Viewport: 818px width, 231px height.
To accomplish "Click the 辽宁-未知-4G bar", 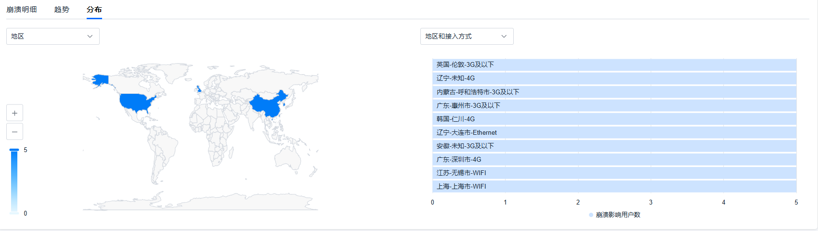I will (x=614, y=78).
